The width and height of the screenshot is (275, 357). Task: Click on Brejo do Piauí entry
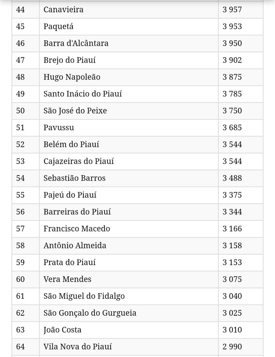coord(70,60)
